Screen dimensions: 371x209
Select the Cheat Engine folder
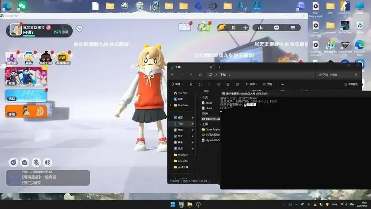coord(211,130)
